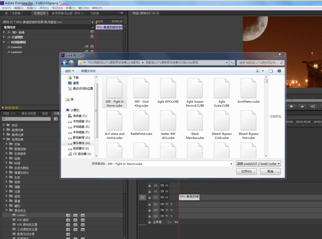Select BattleField.cube file
Image resolution: width=322 pixels, height=239 pixels.
[x=141, y=123]
